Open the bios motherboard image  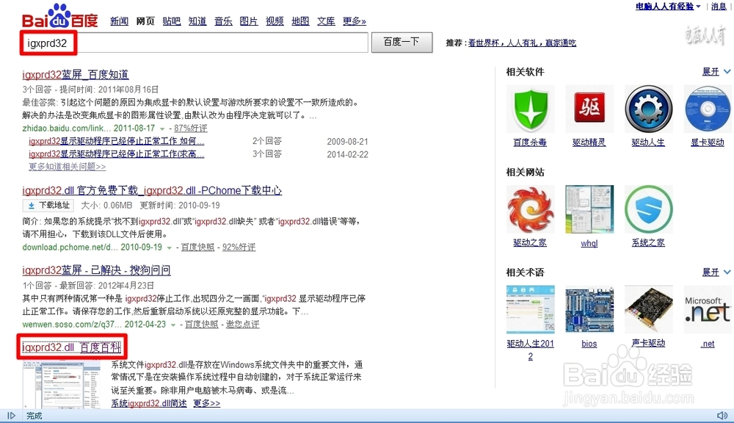click(589, 310)
